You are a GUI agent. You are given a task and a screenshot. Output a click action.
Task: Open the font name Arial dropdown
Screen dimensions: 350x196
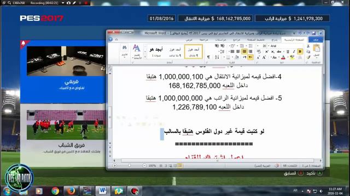click(x=269, y=46)
